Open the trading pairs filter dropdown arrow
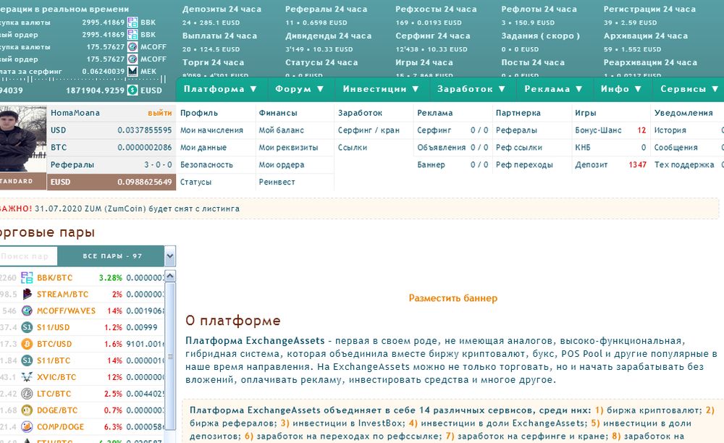Viewport: 724px width, 443px height. point(170,256)
